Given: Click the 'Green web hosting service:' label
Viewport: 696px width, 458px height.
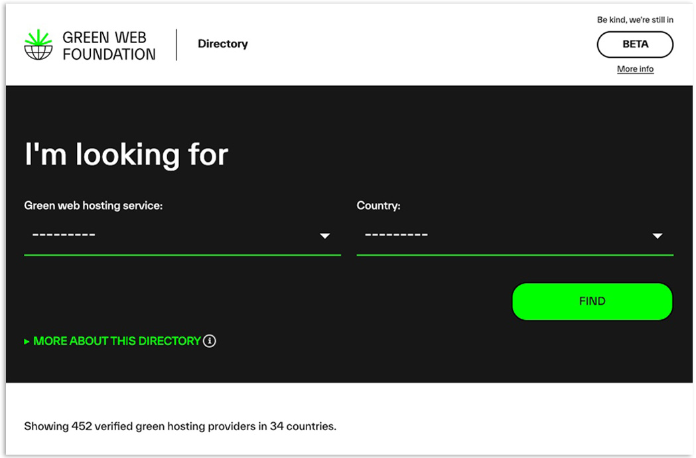Looking at the screenshot, I should coord(93,205).
